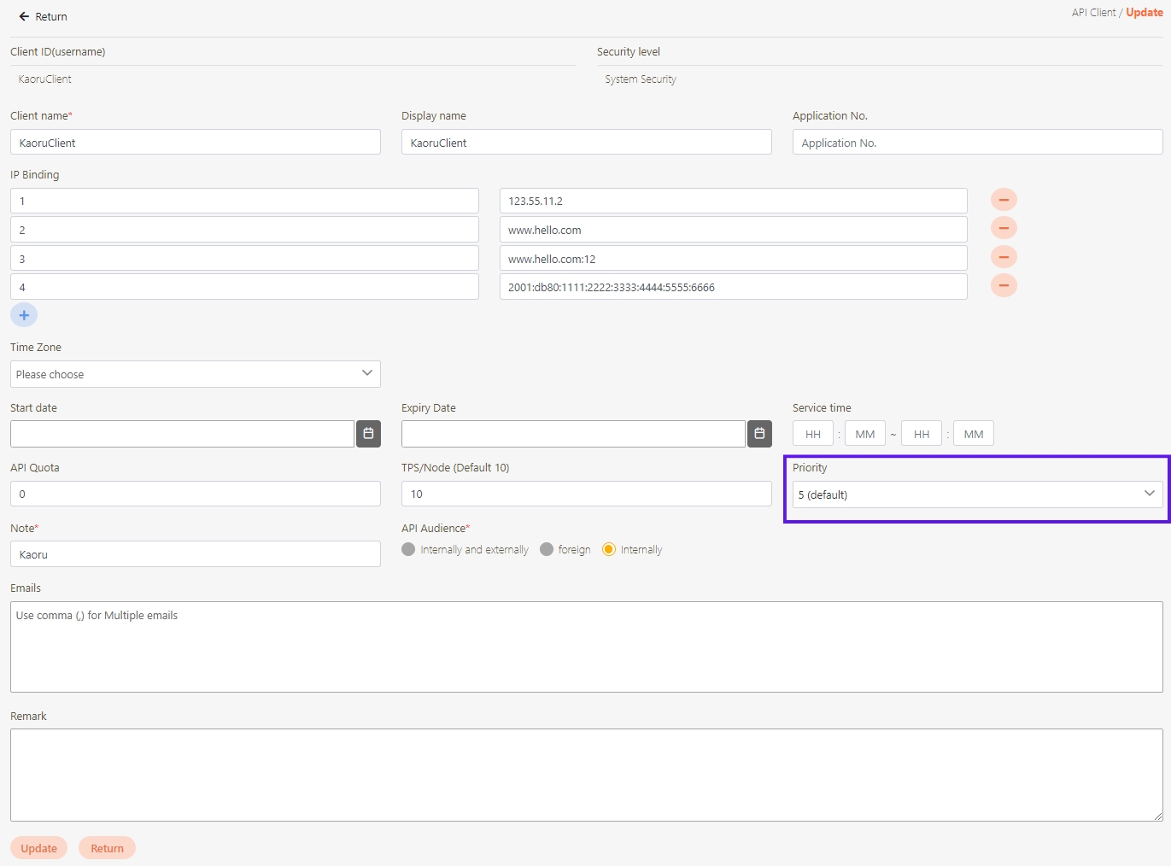Click the back arrow Return icon
Image resolution: width=1171 pixels, height=866 pixels.
pyautogui.click(x=24, y=16)
